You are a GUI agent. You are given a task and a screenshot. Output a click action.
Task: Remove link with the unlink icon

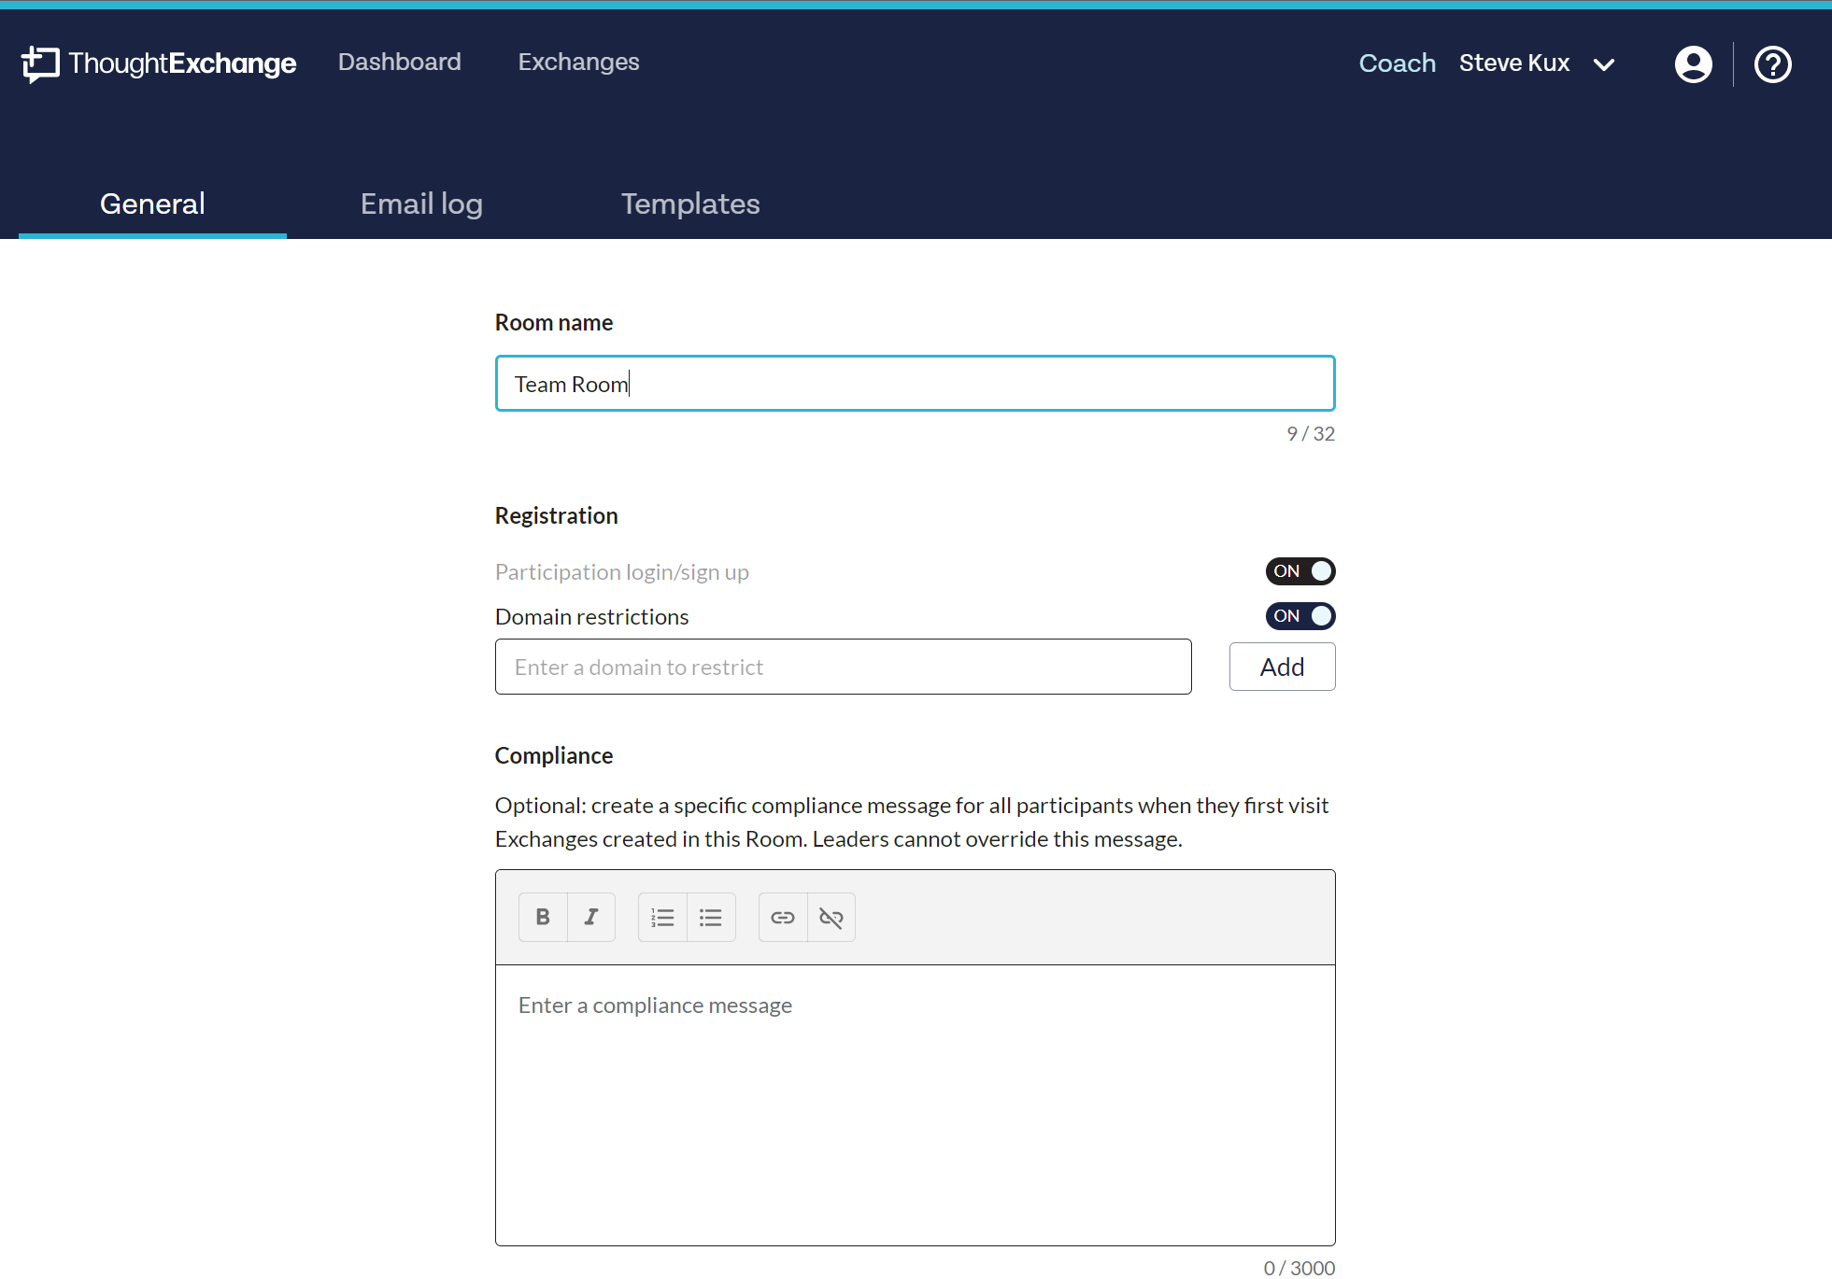pos(831,917)
